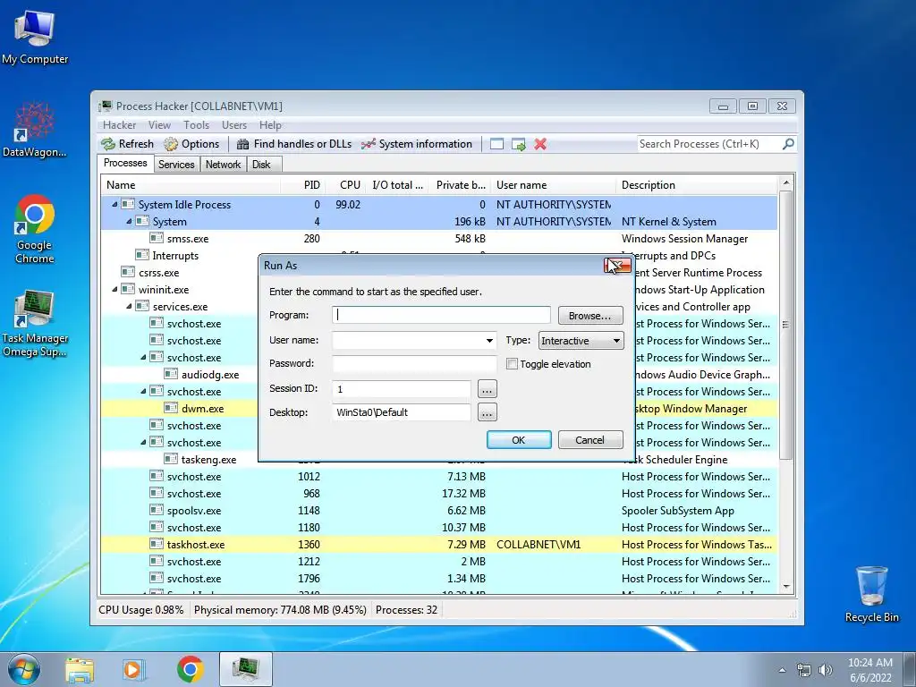Click the network tray icon
This screenshot has height=687, width=916.
(x=804, y=670)
